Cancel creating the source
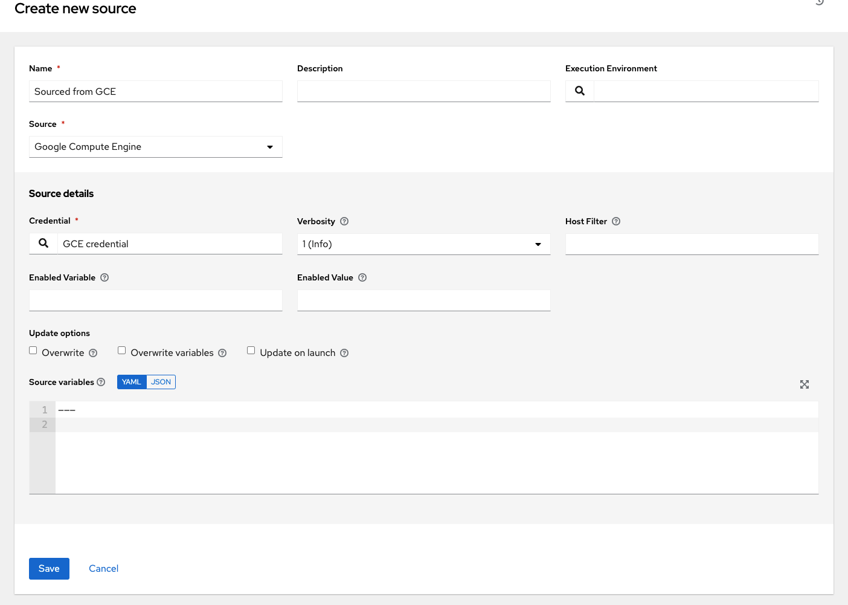This screenshot has width=848, height=605. point(103,568)
